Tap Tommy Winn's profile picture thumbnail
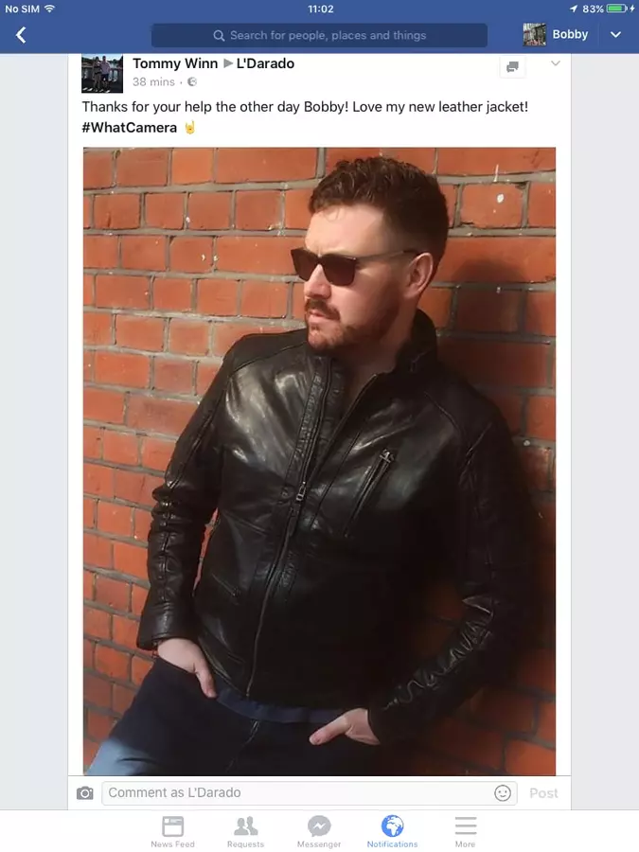 [x=102, y=73]
